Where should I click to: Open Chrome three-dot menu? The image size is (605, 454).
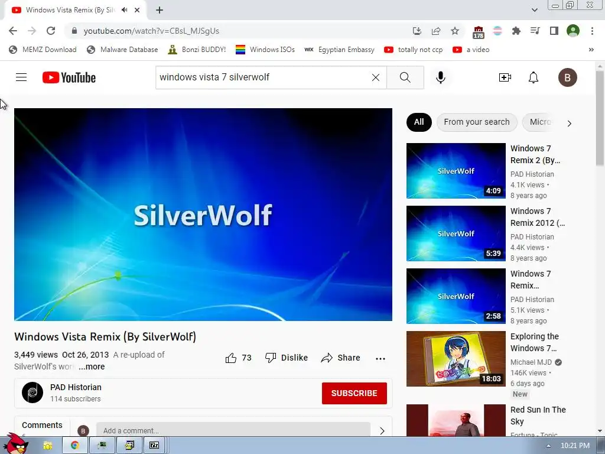click(x=592, y=31)
